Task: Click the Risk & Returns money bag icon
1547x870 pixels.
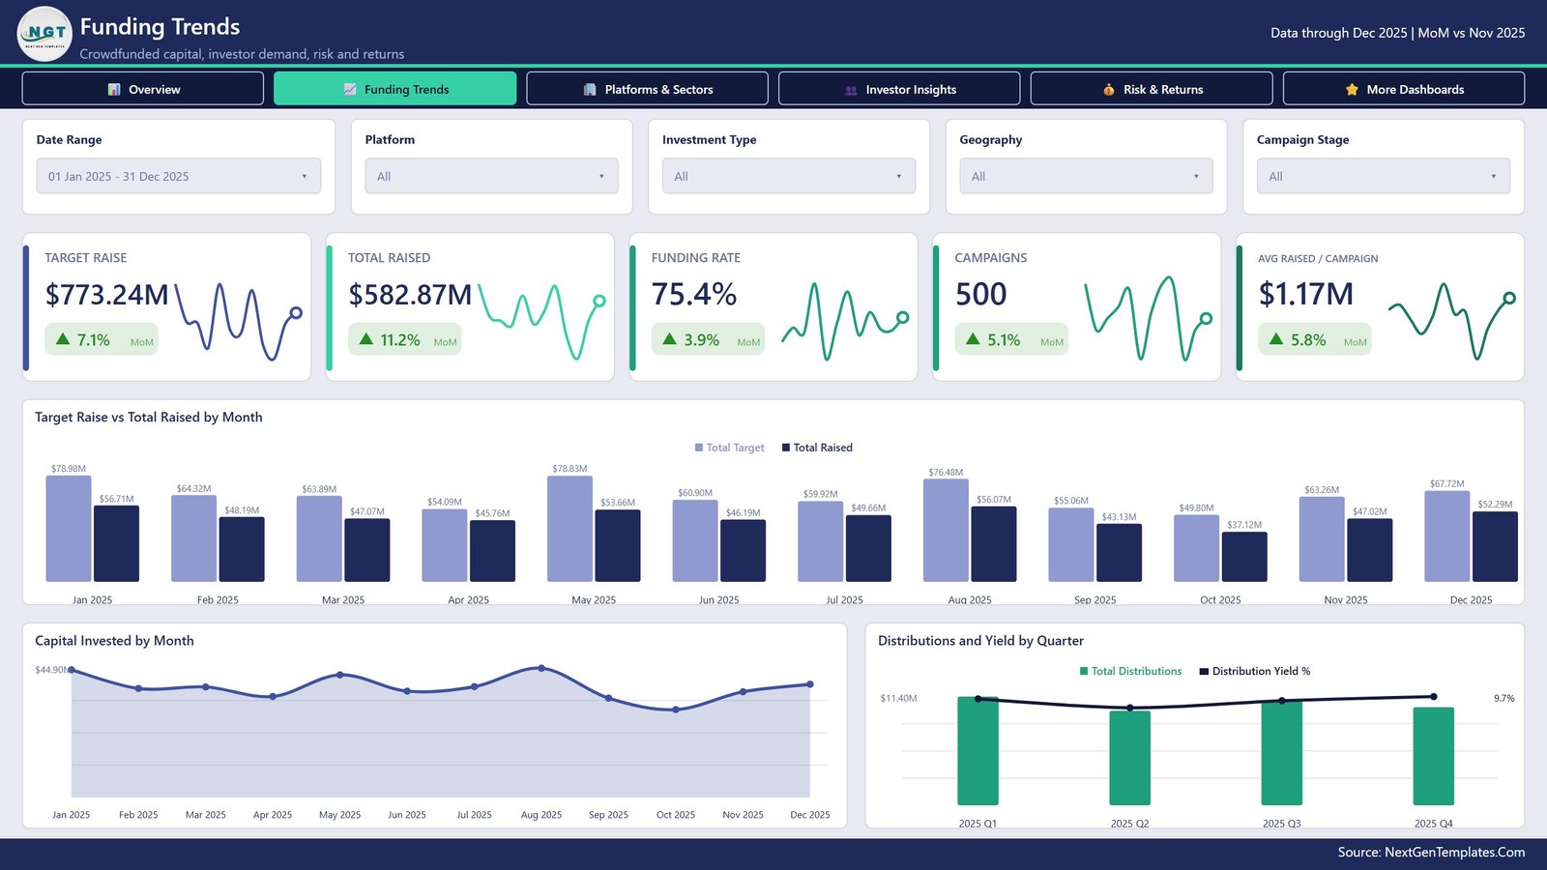Action: [x=1109, y=89]
